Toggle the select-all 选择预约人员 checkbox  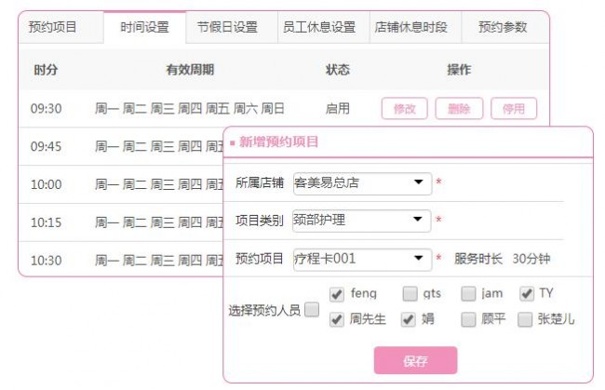pos(311,310)
